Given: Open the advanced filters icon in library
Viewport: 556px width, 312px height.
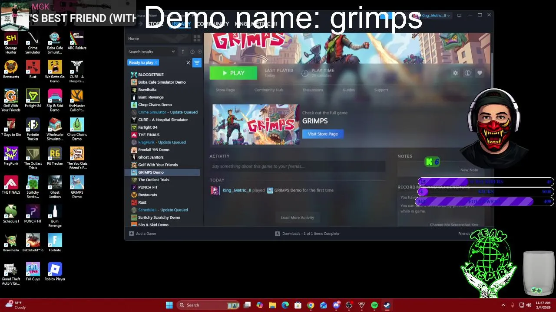Looking at the screenshot, I should tap(197, 63).
